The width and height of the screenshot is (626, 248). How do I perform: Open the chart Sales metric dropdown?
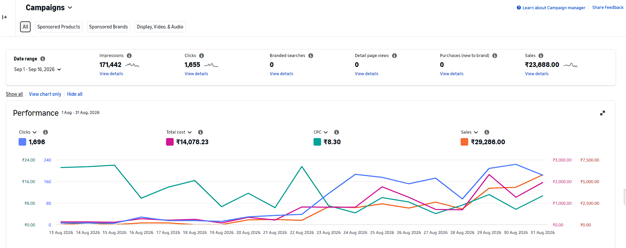coord(470,132)
